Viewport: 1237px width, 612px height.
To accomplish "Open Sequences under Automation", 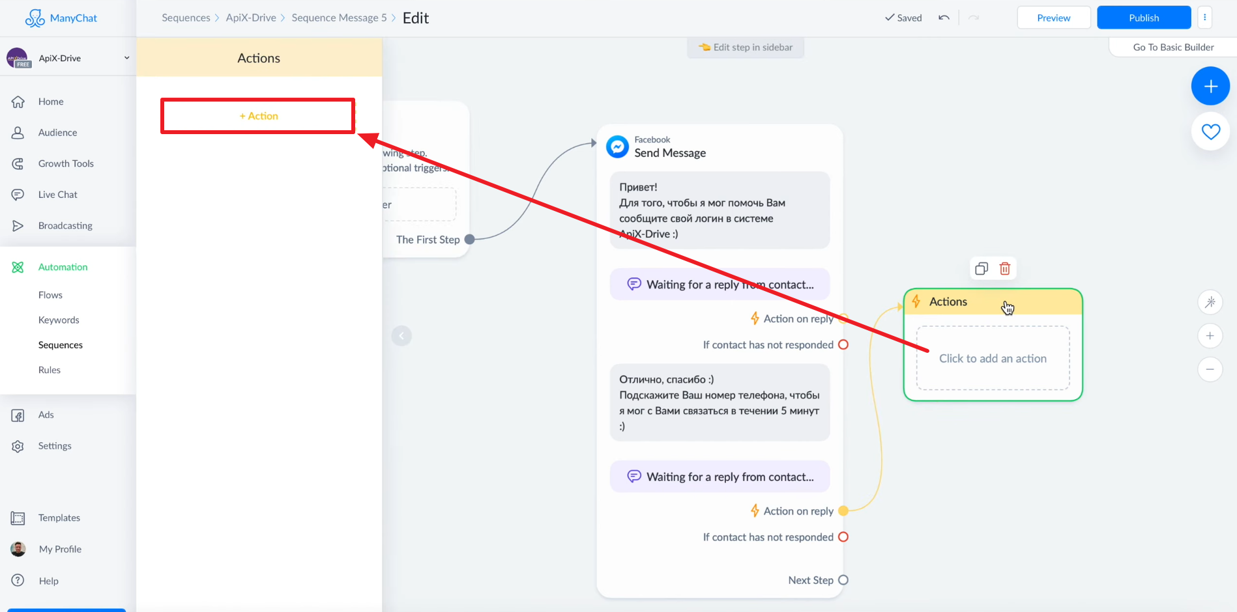I will (61, 345).
